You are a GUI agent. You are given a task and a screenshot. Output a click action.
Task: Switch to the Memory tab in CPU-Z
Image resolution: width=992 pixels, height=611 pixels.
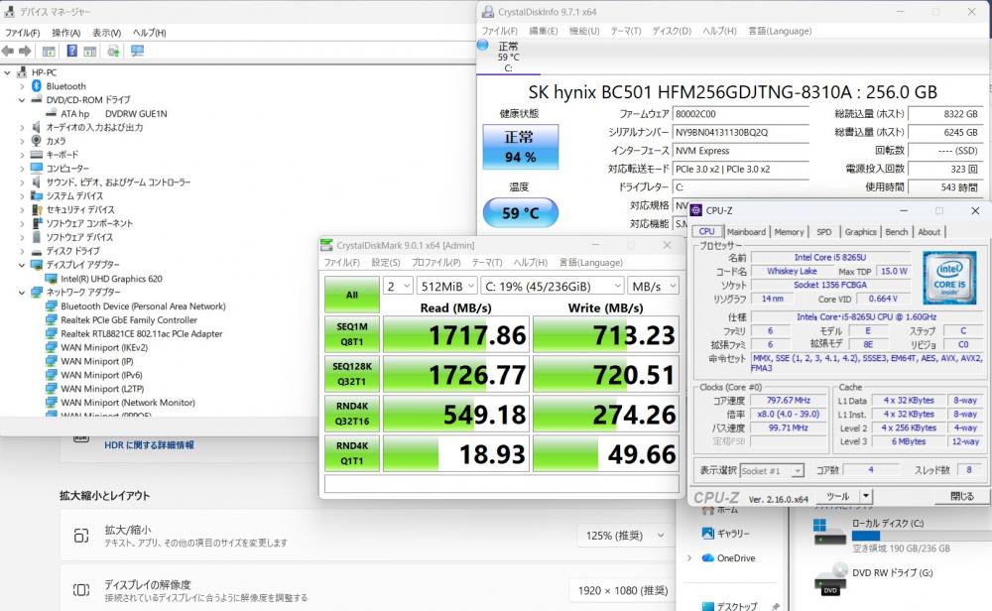tap(789, 232)
